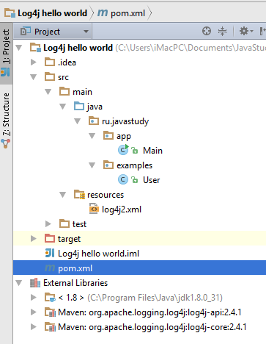Expand the .idea folder
266x344 pixels.
[x=34, y=62]
